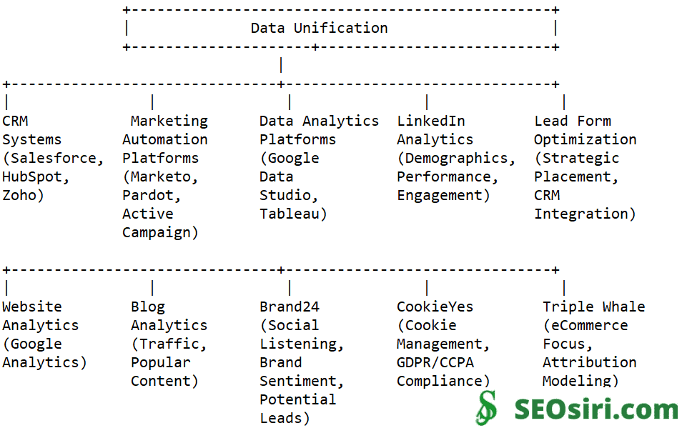Click the Data Analytics Platforms label
Viewport: 687px width, 428px height.
pyautogui.click(x=319, y=130)
